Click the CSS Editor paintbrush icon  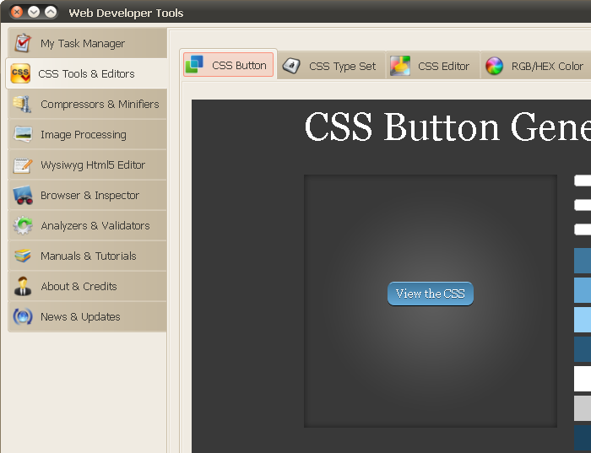400,66
